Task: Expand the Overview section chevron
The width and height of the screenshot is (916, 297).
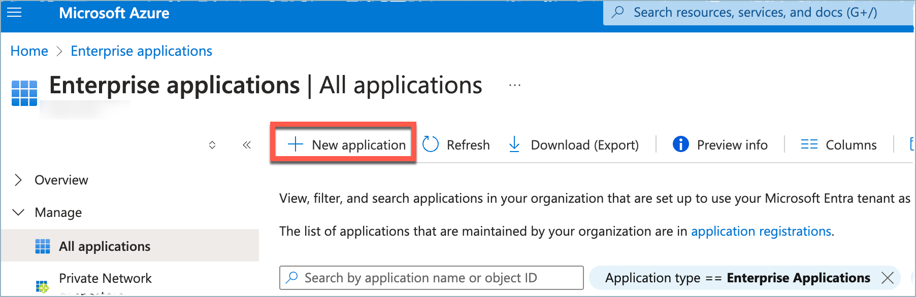Action: coord(18,180)
